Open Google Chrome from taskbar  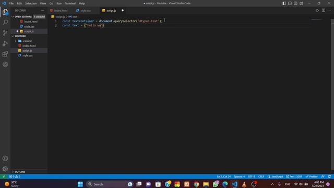(x=196, y=184)
